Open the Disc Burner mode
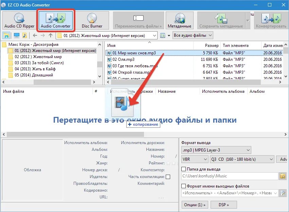 pyautogui.click(x=92, y=20)
